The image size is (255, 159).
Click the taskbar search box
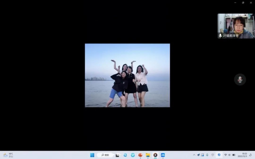105,155
